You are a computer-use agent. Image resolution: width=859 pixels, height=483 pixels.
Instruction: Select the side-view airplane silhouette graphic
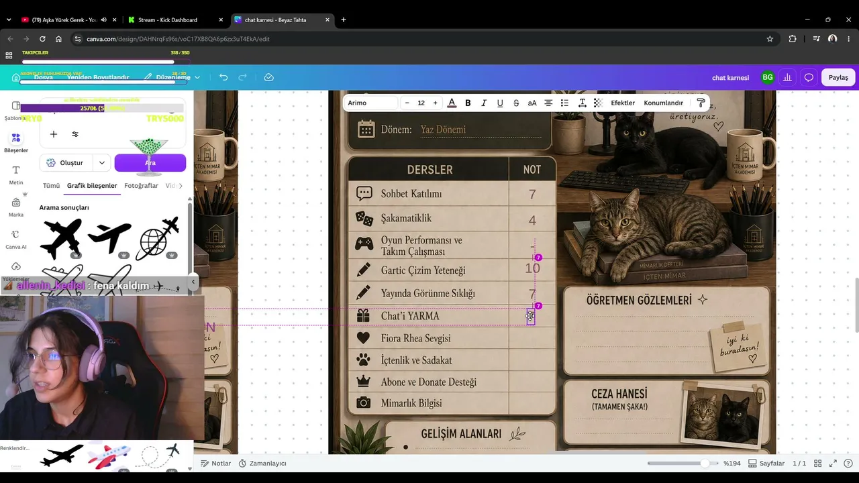[x=109, y=237]
